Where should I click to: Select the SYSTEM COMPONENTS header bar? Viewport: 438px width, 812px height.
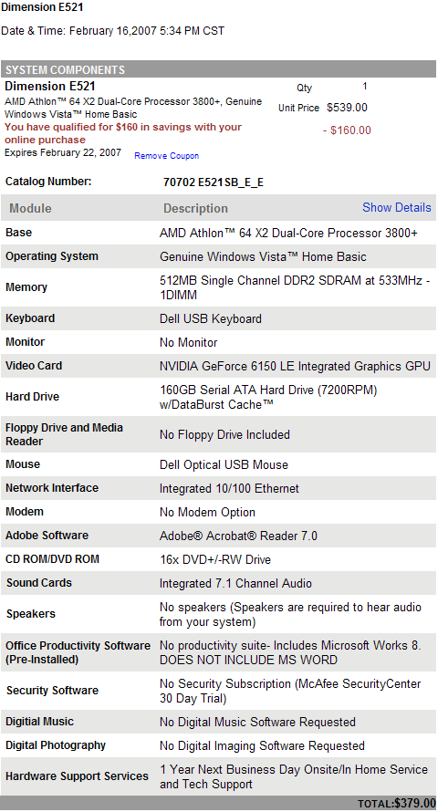click(218, 69)
